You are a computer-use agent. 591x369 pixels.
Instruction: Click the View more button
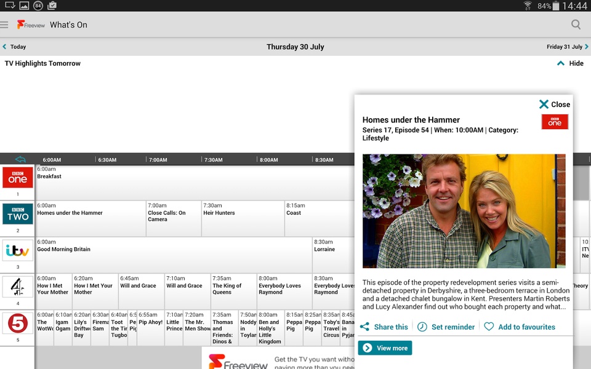point(385,348)
